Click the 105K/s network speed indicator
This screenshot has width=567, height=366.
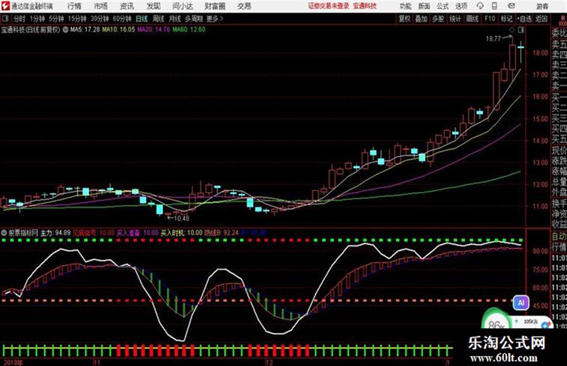tap(530, 322)
